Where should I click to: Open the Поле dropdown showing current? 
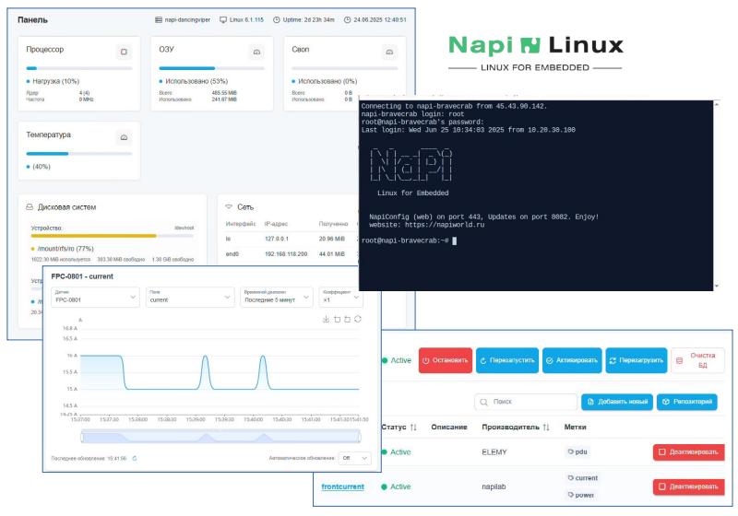click(190, 297)
